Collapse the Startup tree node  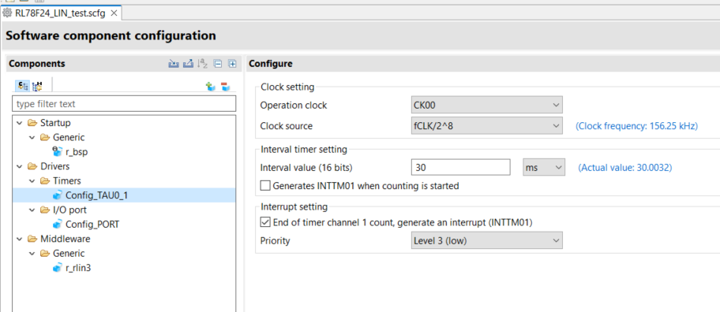(x=19, y=123)
